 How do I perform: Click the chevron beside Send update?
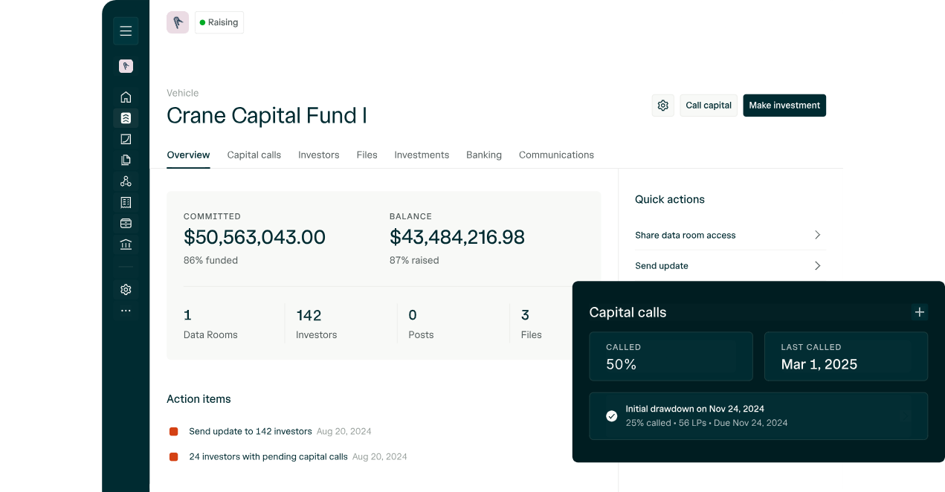click(817, 265)
